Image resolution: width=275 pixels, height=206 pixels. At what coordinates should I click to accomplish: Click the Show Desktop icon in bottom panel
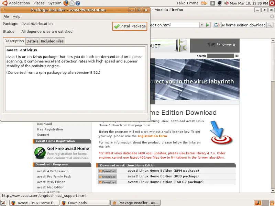(3, 203)
